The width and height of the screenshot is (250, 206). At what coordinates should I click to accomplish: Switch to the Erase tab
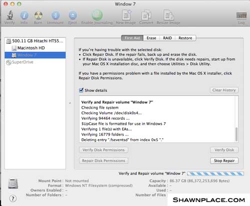[151, 38]
